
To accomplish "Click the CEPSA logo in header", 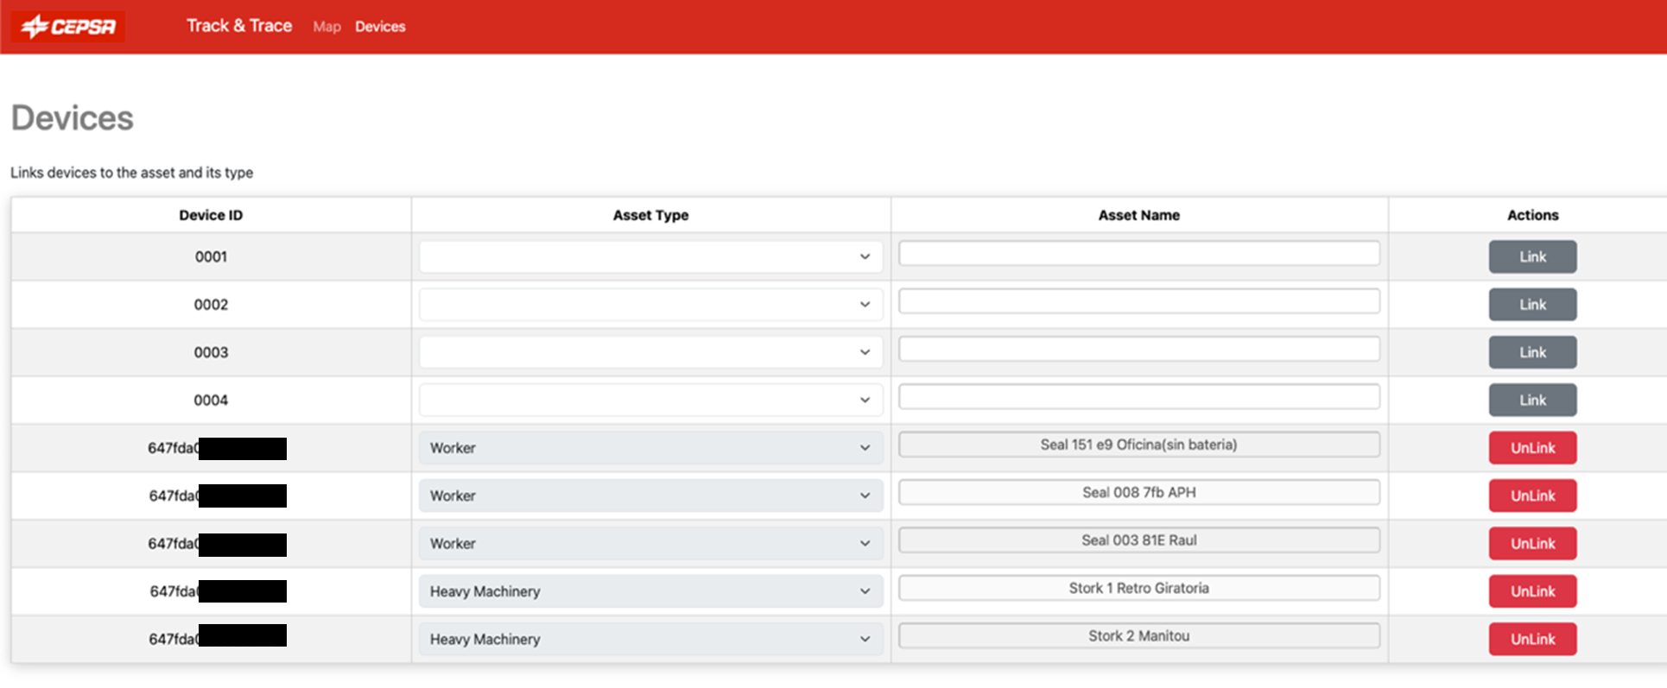I will click(69, 27).
